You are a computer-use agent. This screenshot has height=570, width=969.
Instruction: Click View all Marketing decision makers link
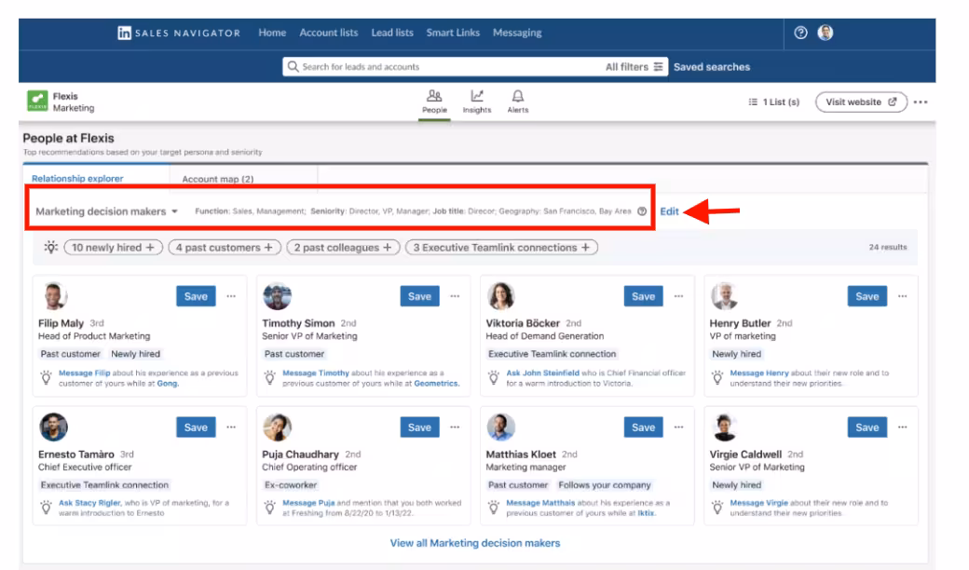pos(475,543)
